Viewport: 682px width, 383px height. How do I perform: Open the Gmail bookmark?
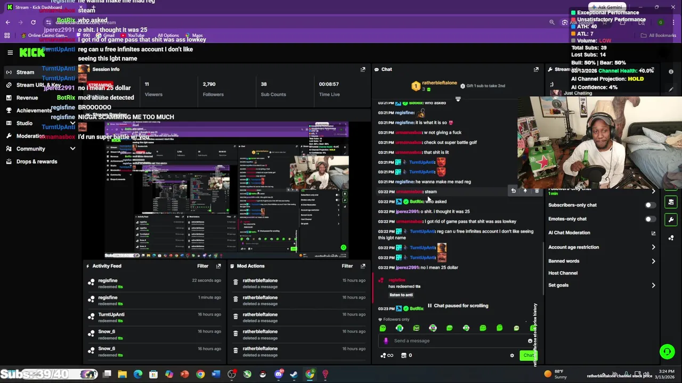tap(105, 36)
